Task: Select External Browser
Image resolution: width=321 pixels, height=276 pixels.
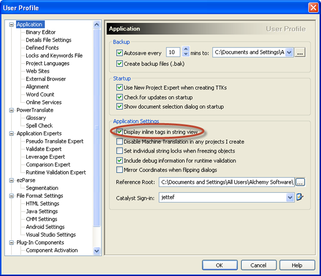Action: point(46,79)
